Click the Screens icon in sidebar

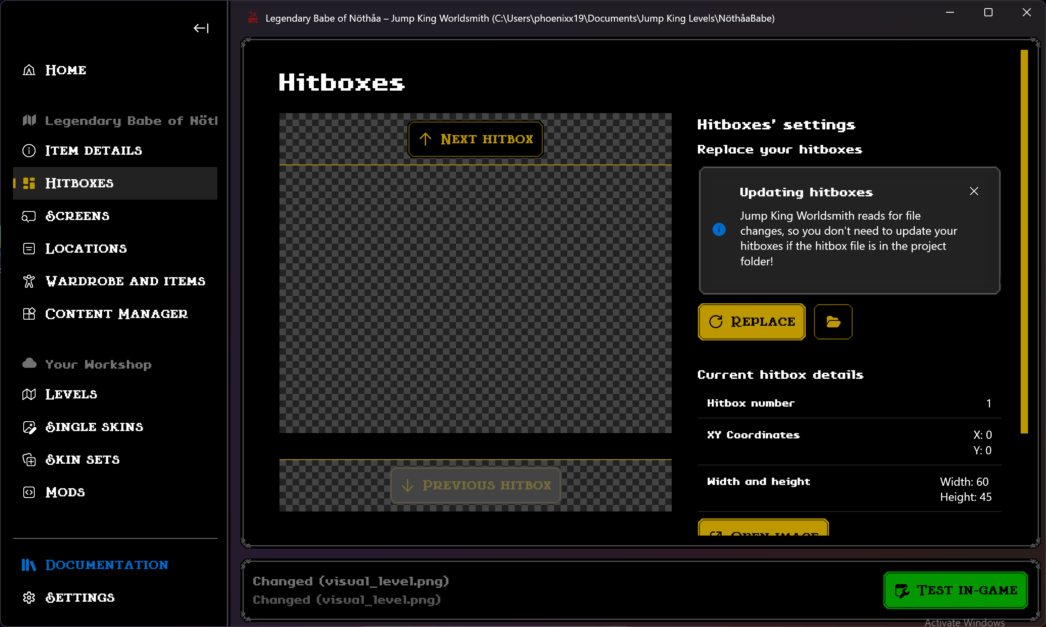tap(29, 216)
